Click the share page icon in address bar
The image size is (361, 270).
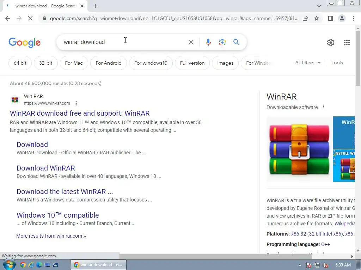point(305,18)
